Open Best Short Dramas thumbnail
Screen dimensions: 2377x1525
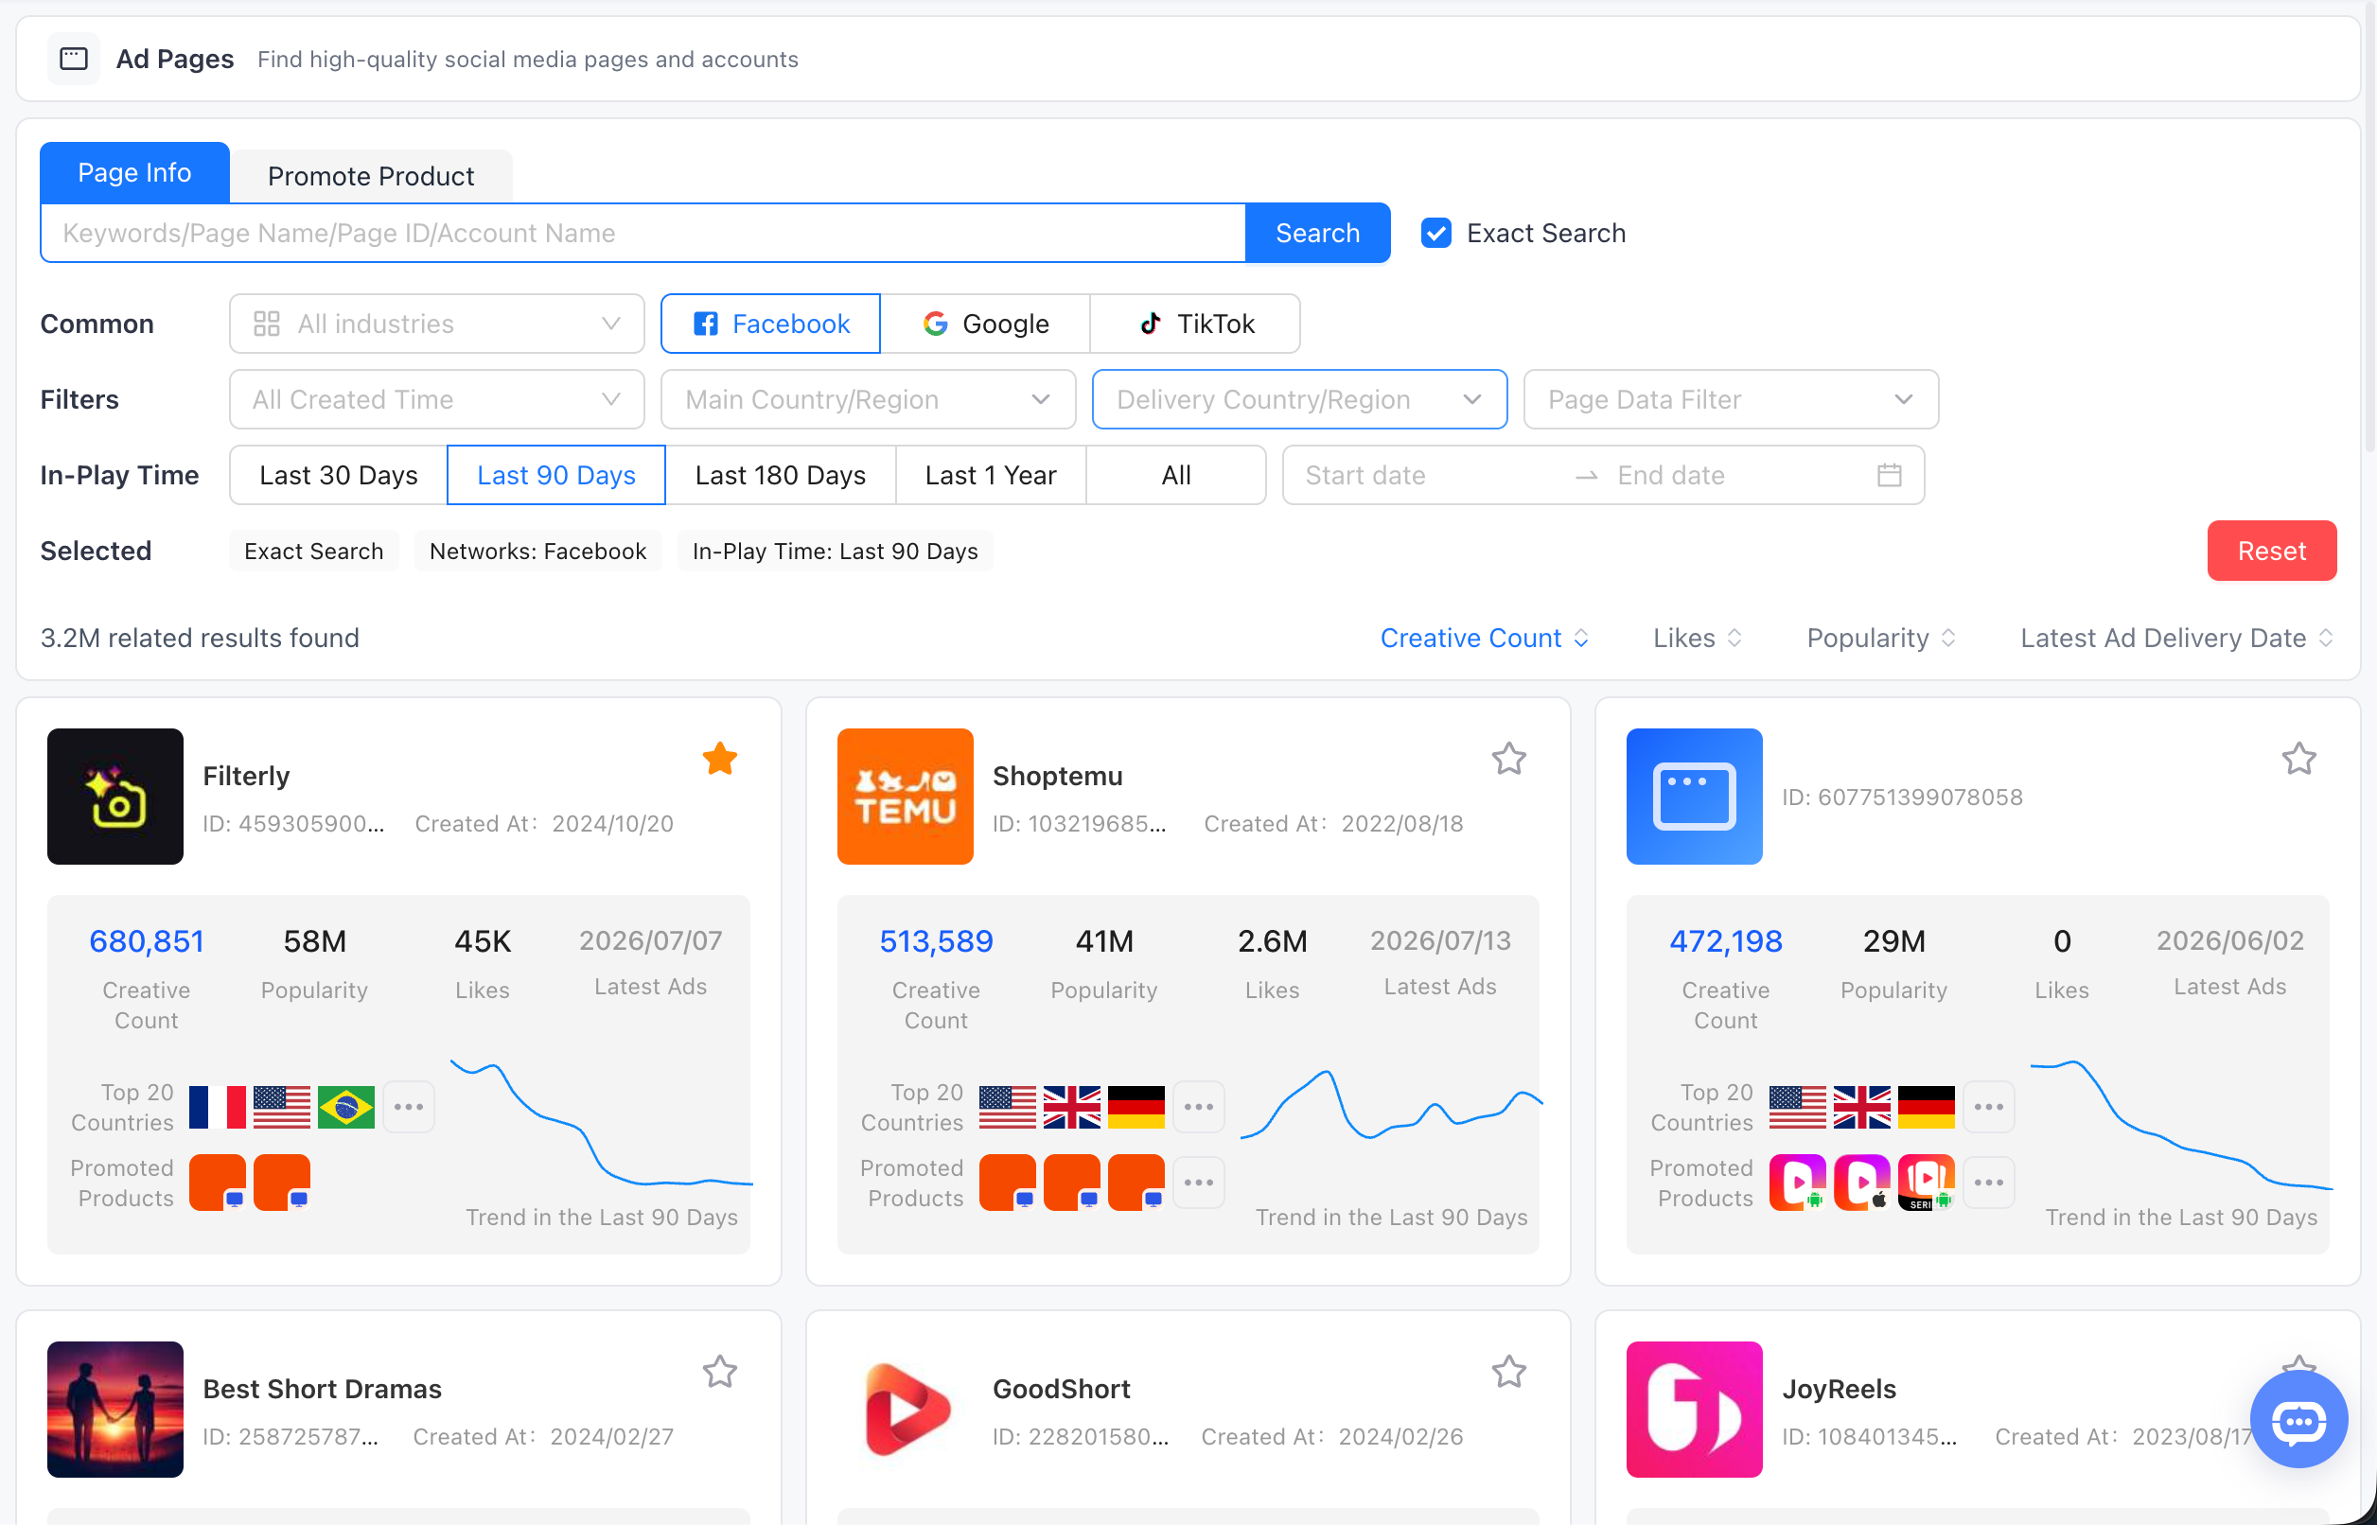pos(114,1410)
